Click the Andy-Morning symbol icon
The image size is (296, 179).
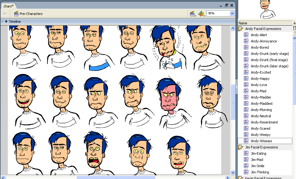pos(246,109)
